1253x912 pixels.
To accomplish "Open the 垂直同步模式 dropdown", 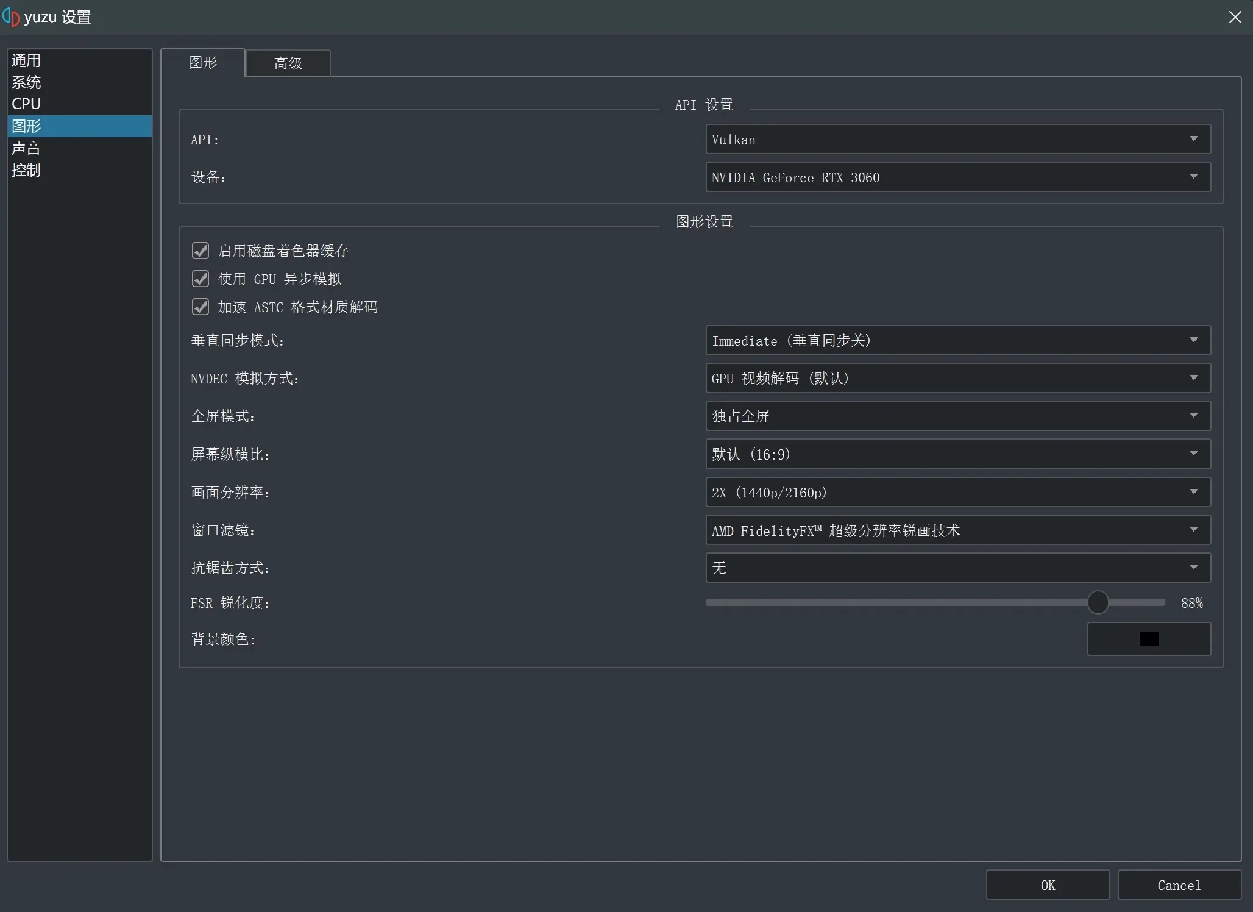I will tap(958, 340).
